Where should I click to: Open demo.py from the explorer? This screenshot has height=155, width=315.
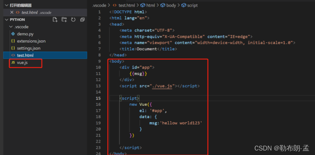point(25,34)
